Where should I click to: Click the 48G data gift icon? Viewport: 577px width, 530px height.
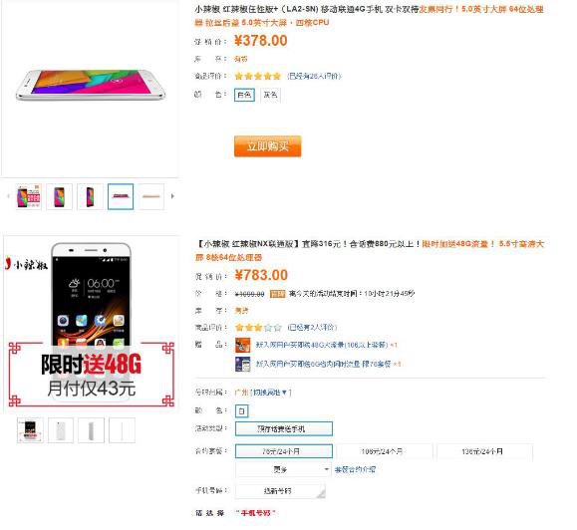(x=242, y=345)
